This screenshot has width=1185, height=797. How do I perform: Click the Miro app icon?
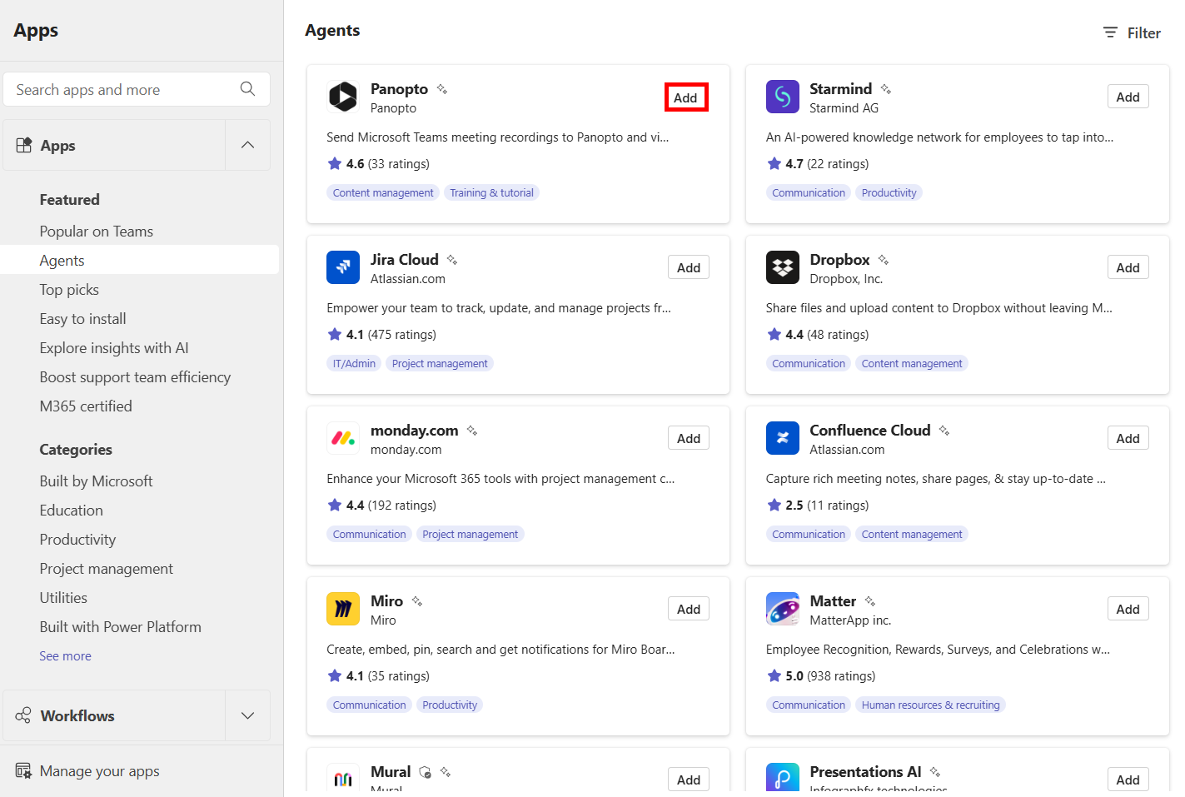(x=343, y=608)
